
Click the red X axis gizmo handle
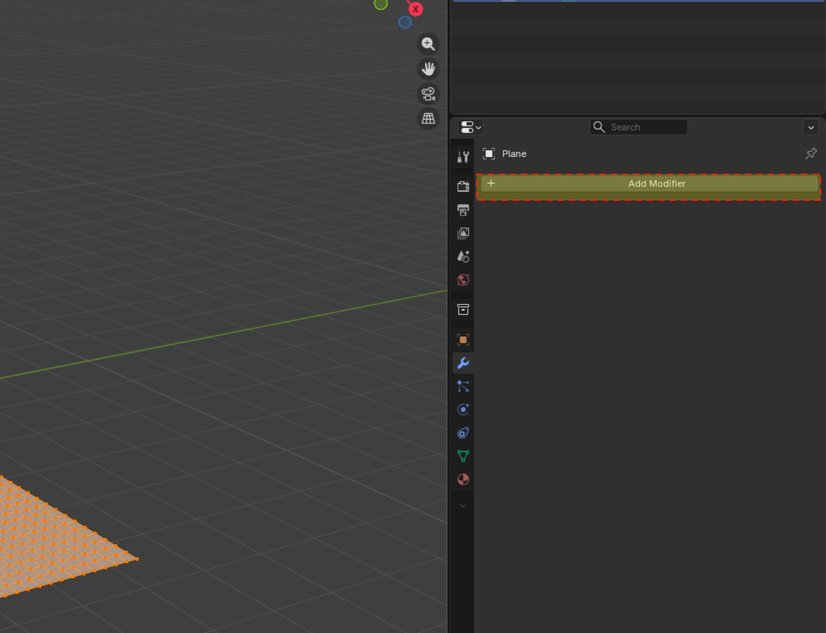tap(415, 9)
